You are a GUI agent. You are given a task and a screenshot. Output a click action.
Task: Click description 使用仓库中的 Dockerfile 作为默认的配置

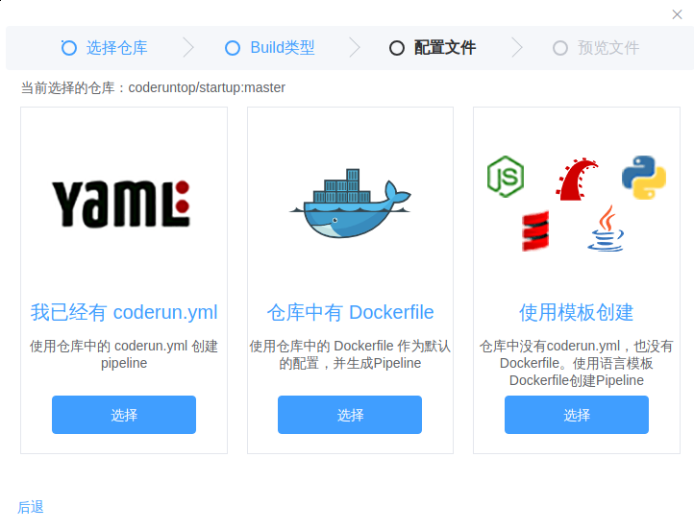(350, 354)
